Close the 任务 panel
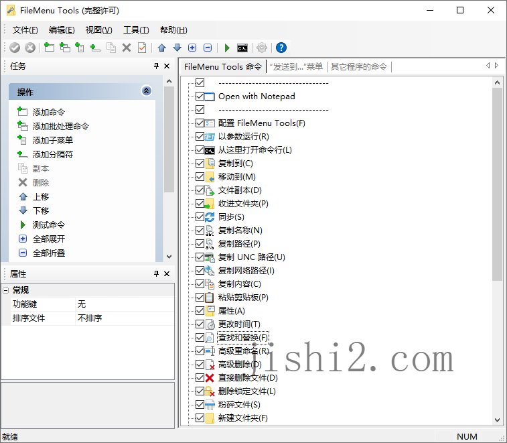This screenshot has height=443, width=507. tap(167, 66)
